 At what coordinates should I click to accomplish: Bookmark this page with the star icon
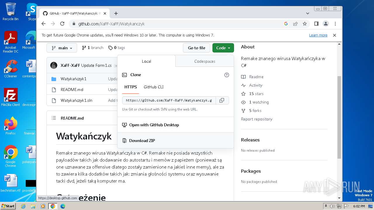(305, 24)
